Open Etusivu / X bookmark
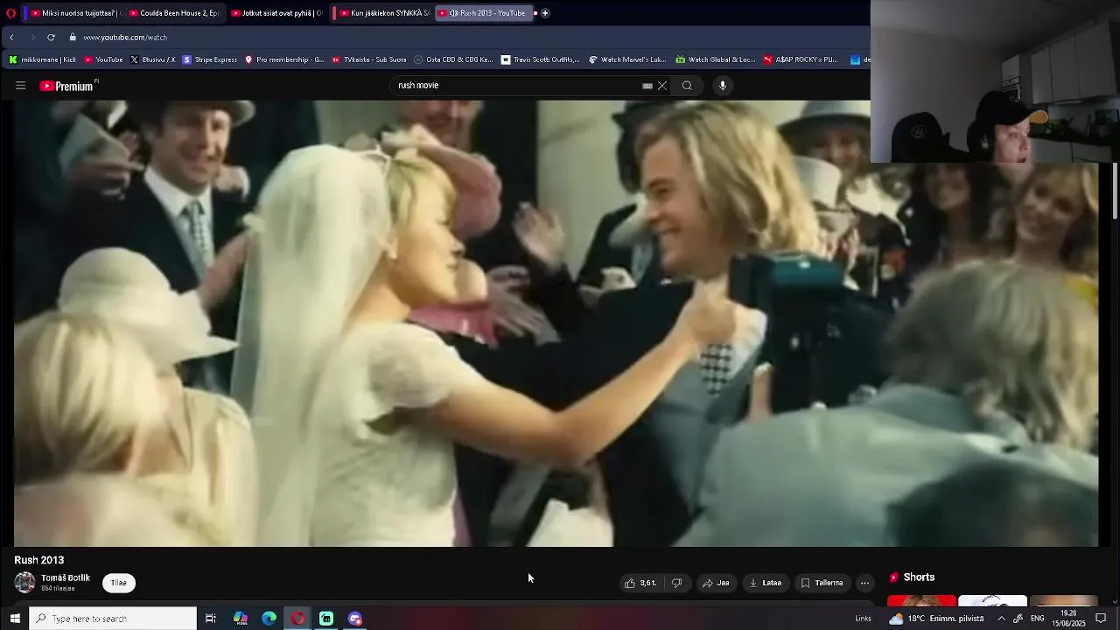This screenshot has height=630, width=1120. 152,59
